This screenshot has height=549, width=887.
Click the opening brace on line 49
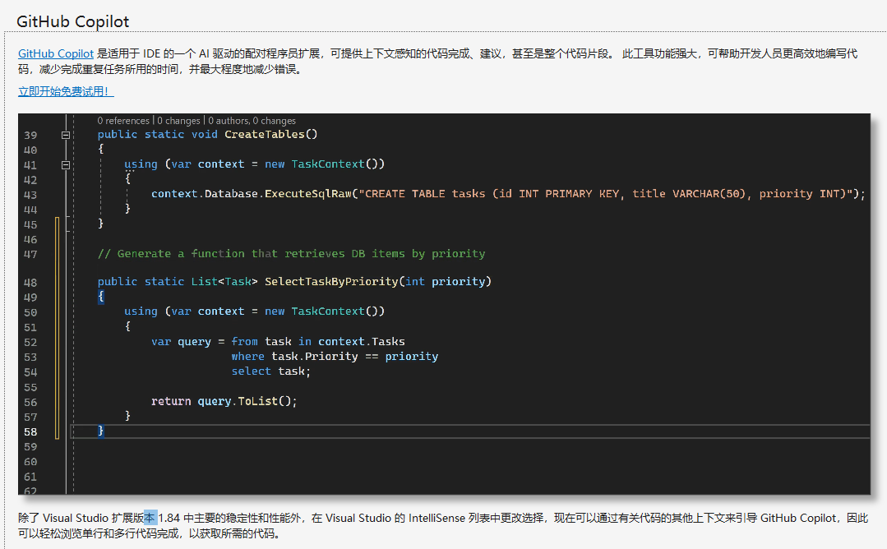(100, 296)
